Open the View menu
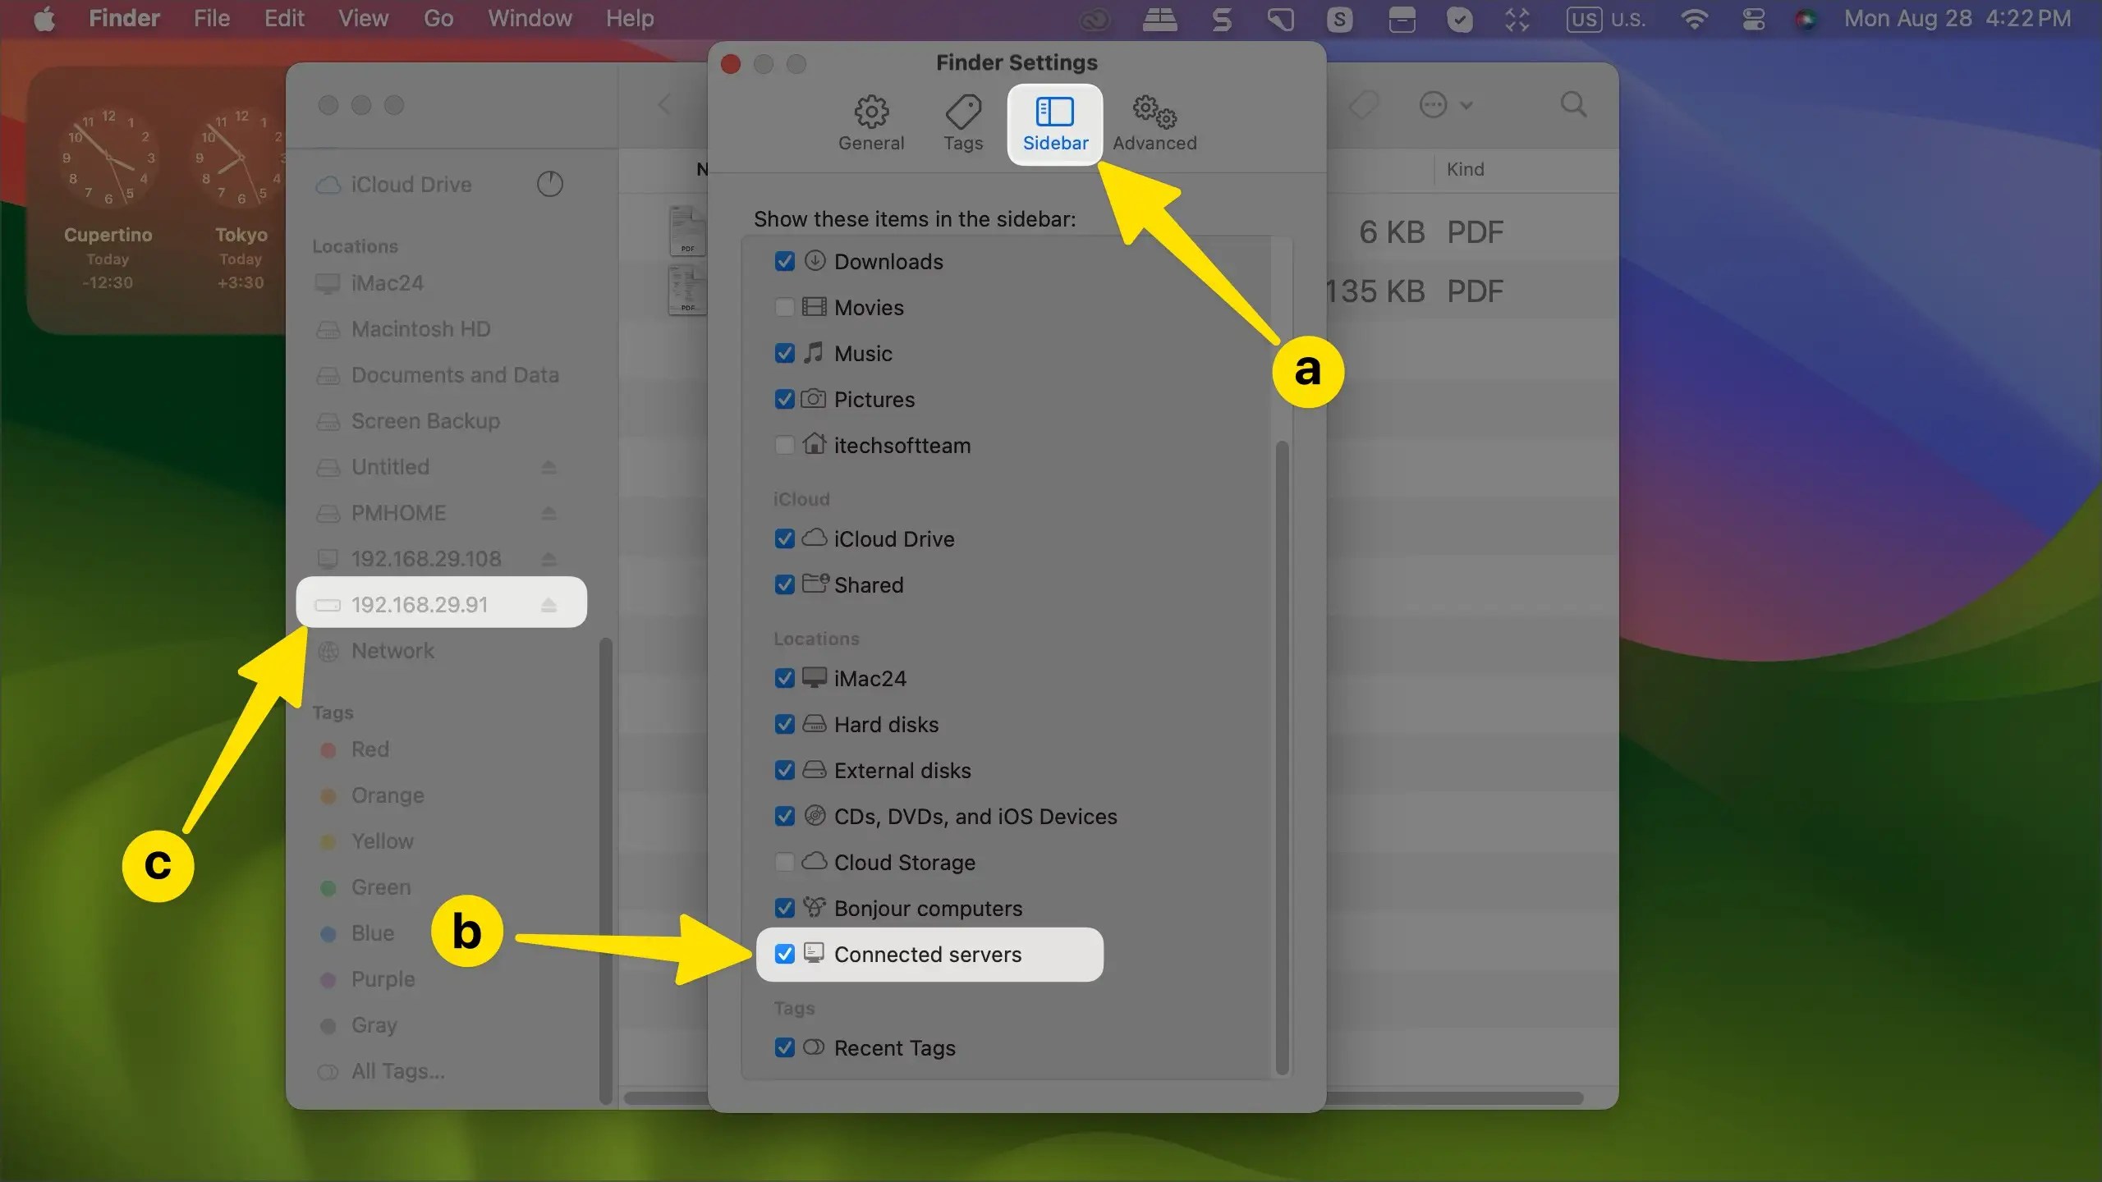The height and width of the screenshot is (1182, 2102). (x=362, y=18)
